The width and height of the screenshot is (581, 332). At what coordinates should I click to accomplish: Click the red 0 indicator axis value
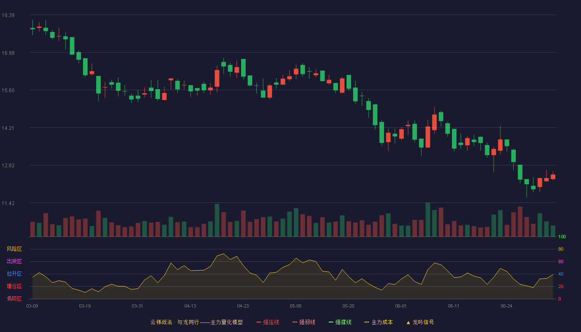click(x=559, y=299)
